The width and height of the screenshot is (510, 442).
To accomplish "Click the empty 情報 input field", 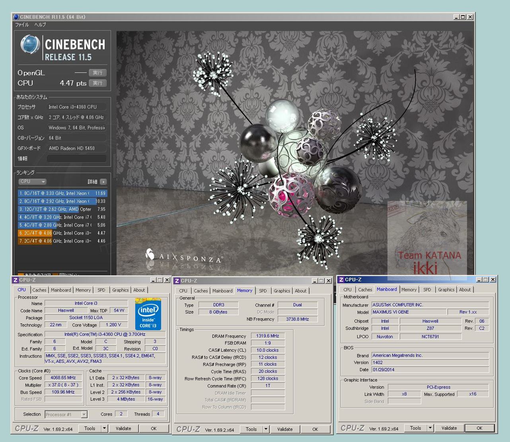I will (77, 158).
